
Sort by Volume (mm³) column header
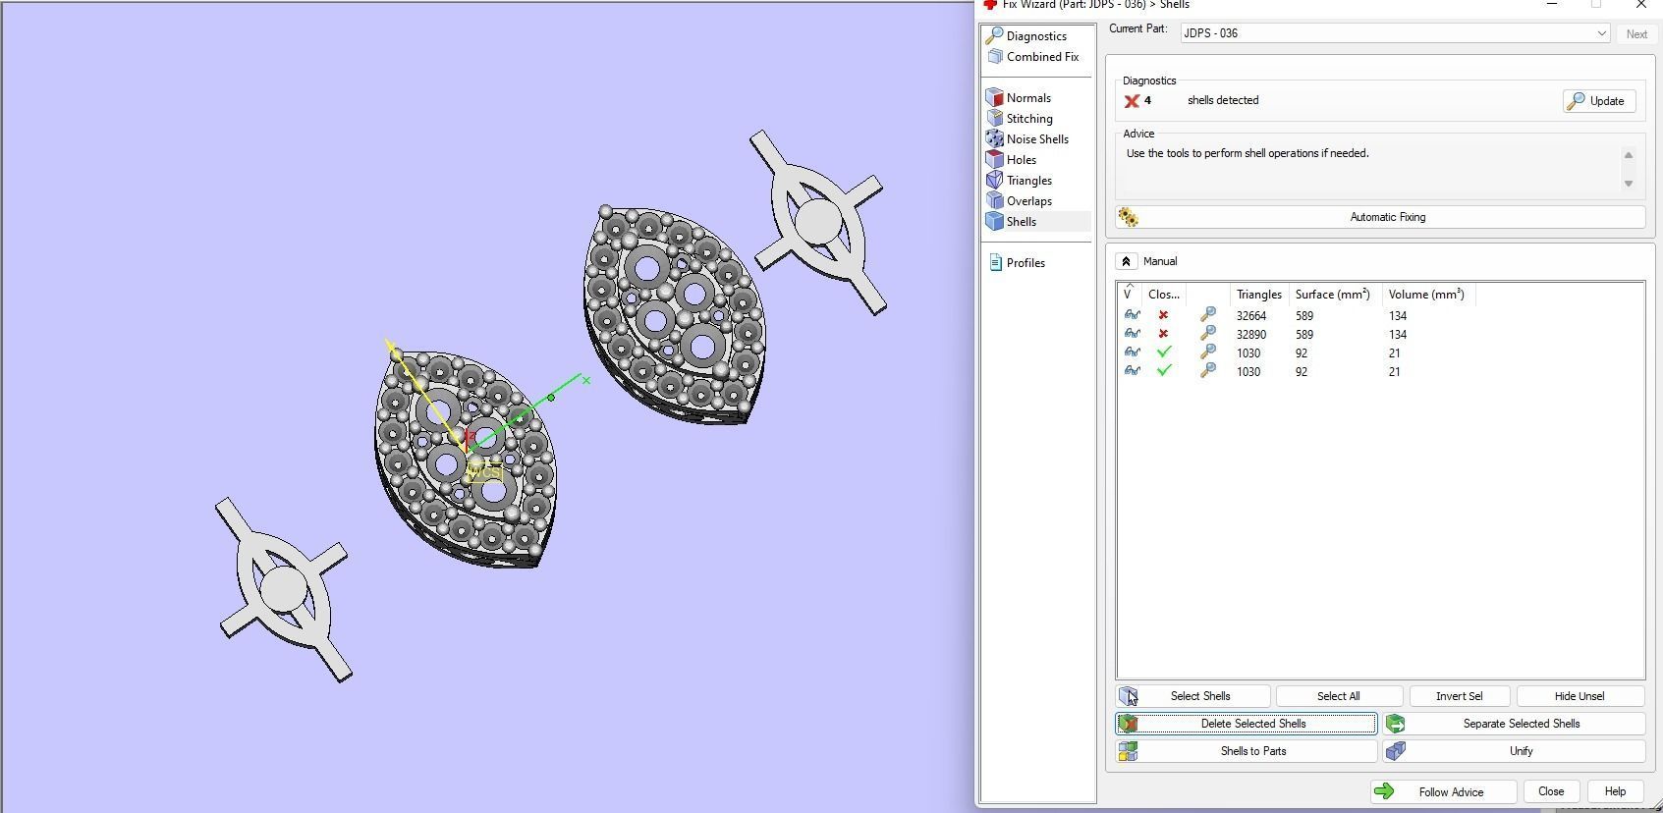pos(1426,295)
